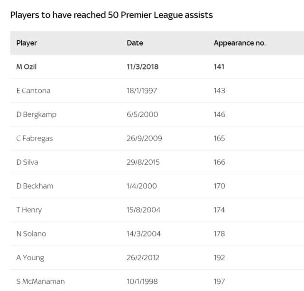Click the D Beckham name
Image resolution: width=304 pixels, height=291 pixels.
coord(35,186)
